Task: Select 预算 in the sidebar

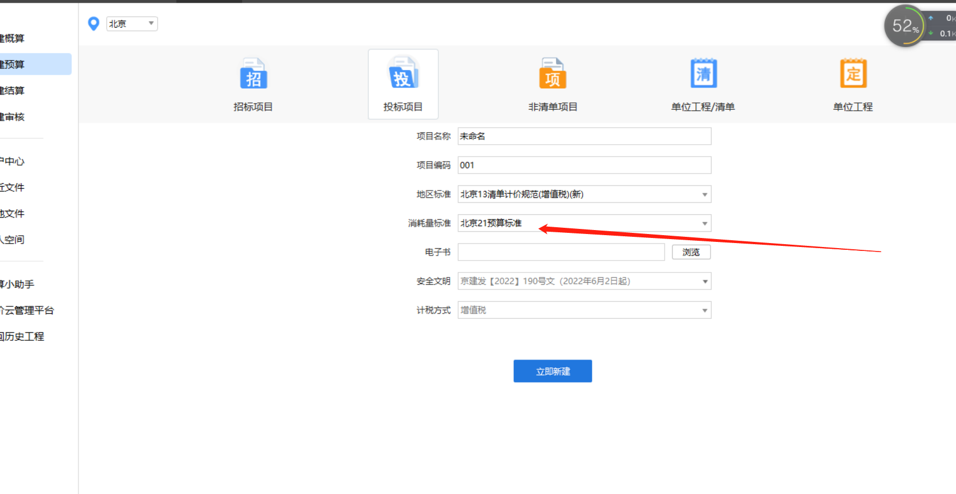Action: [x=35, y=64]
